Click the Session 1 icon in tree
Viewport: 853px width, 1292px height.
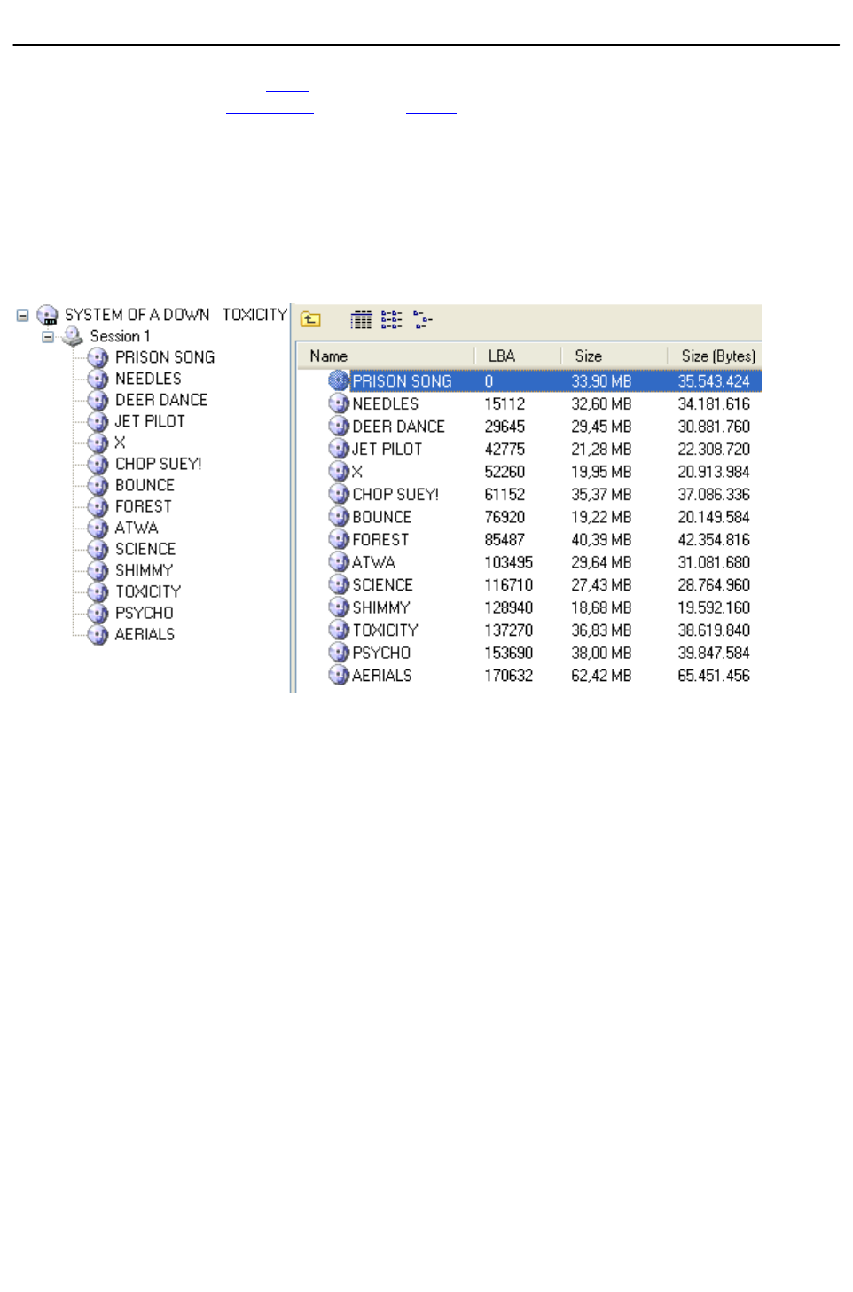pos(73,336)
